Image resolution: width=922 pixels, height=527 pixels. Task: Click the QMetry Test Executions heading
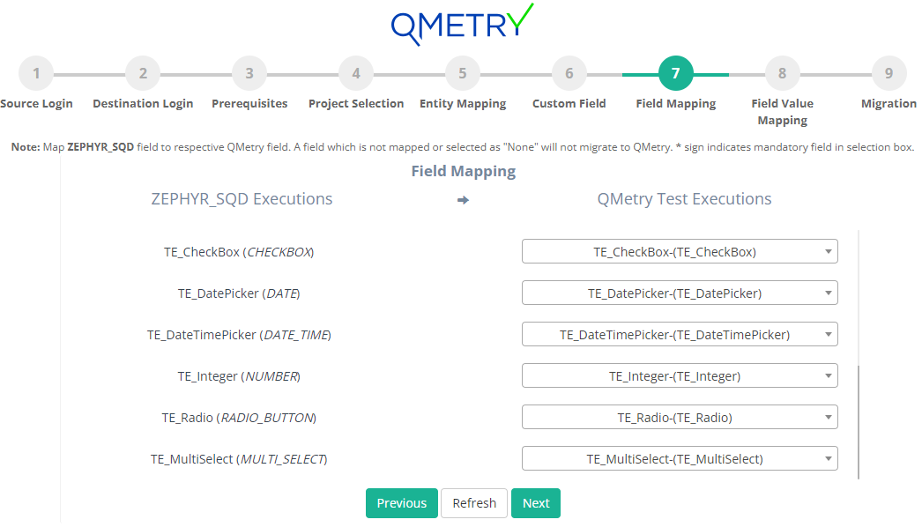[684, 199]
